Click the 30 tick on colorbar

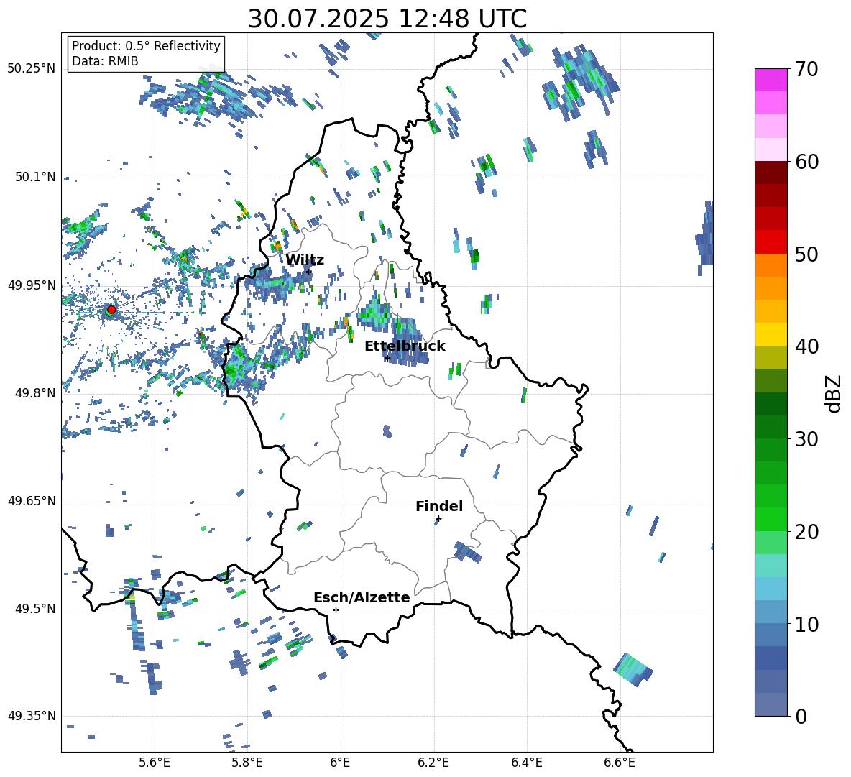(807, 439)
